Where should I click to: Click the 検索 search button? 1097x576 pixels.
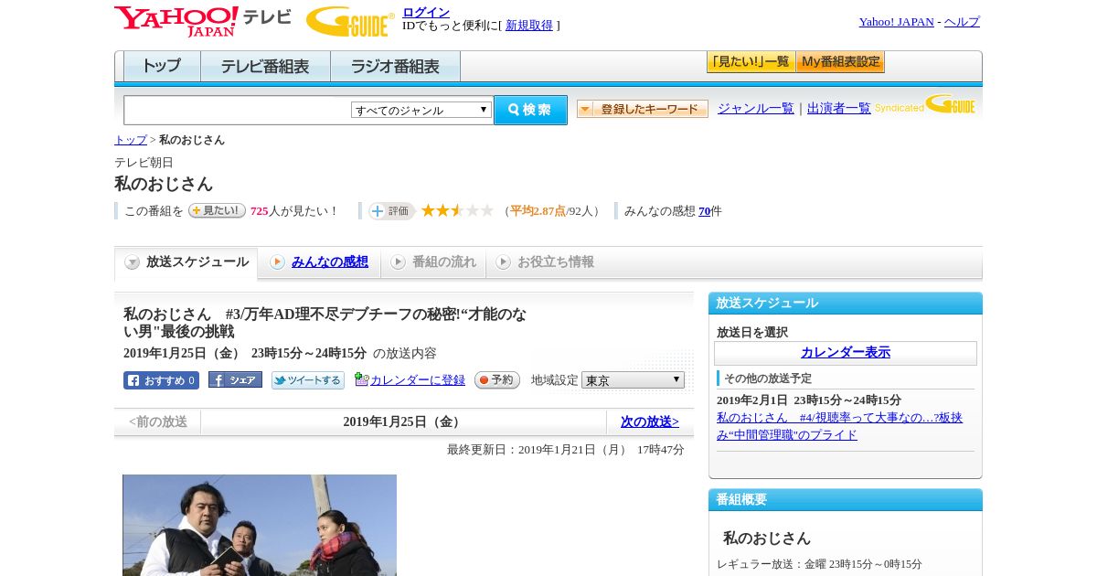tap(530, 110)
